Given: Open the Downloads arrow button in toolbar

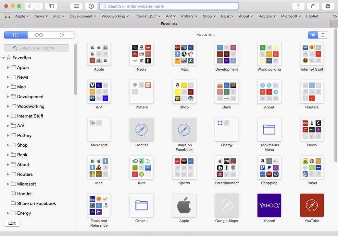Looking at the screenshot, I should click(x=328, y=6).
